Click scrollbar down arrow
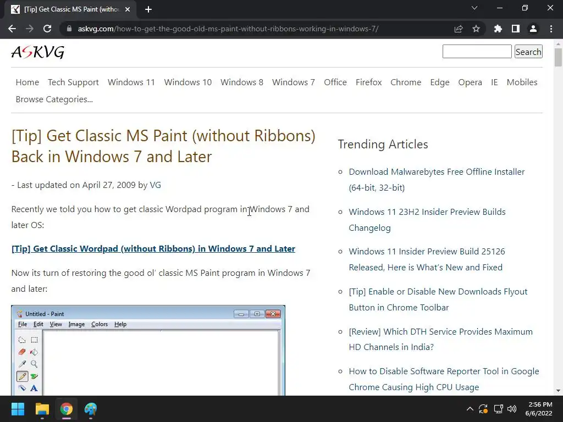The image size is (563, 422). tap(558, 391)
